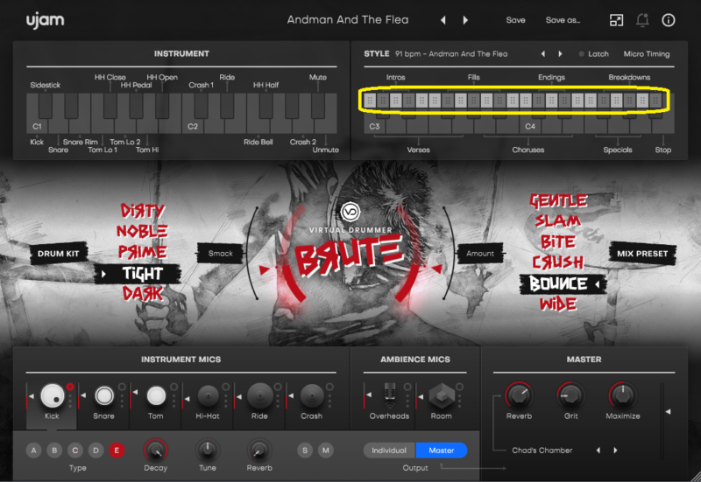
Task: Click the Smack slider label
Action: 221,254
